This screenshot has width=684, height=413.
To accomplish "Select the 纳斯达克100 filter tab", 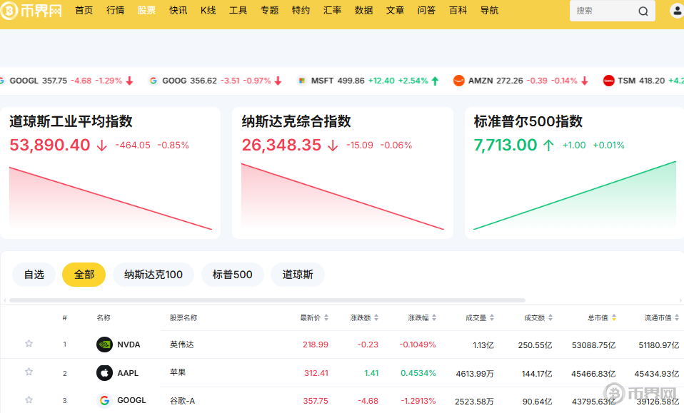I will click(154, 275).
